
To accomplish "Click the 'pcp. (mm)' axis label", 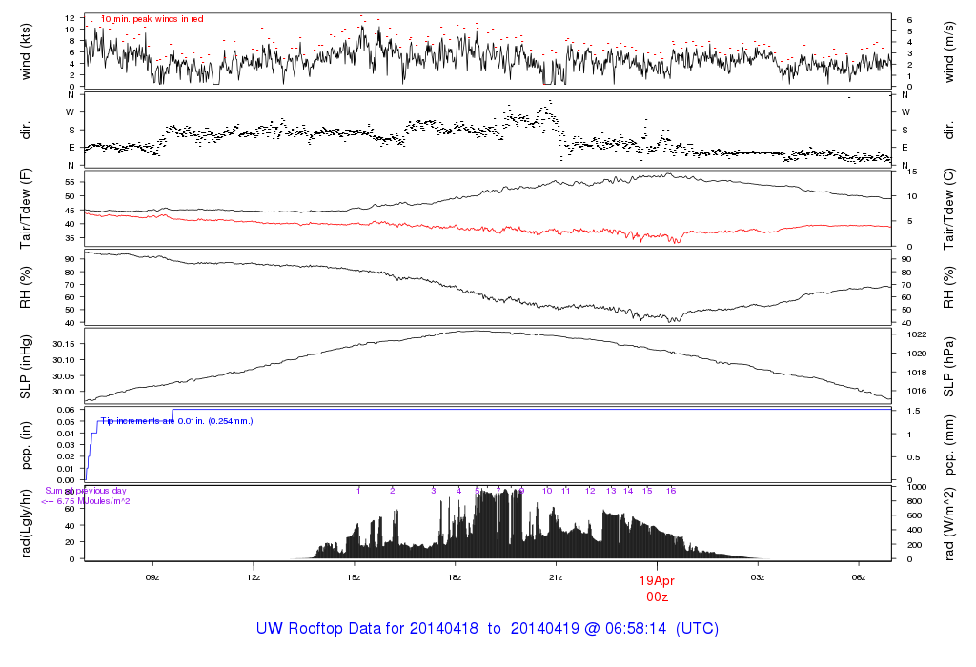I will tap(948, 445).
